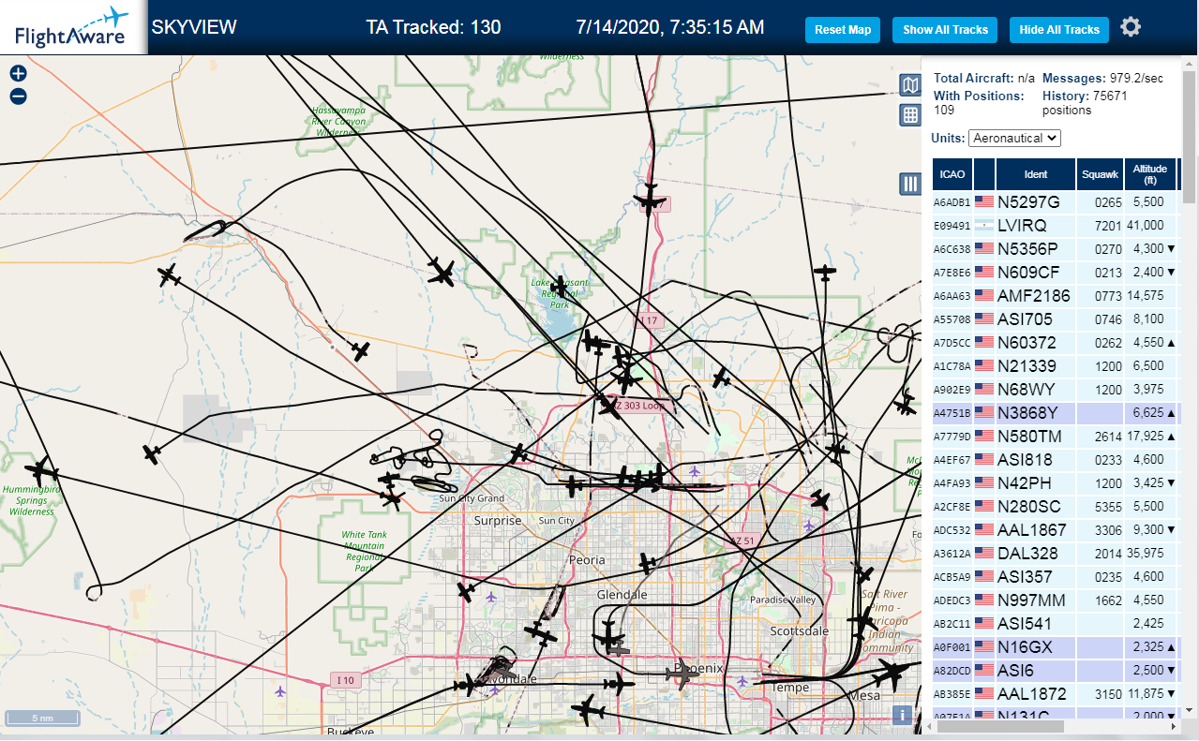Screen dimensions: 1199x741
Task: Select the N68WY aircraft row
Action: (1057, 389)
